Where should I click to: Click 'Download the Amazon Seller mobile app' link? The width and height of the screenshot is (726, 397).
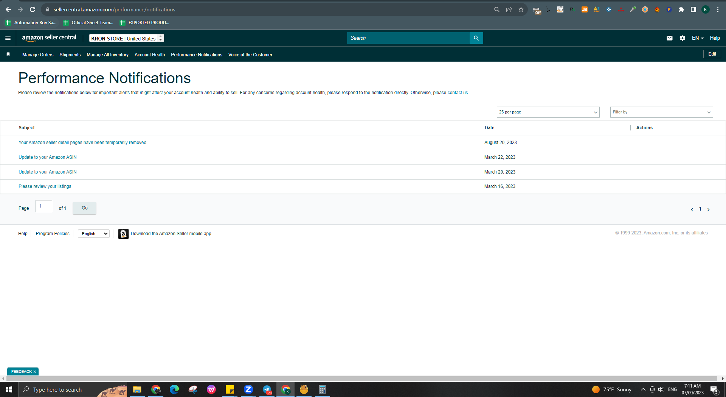pyautogui.click(x=171, y=234)
